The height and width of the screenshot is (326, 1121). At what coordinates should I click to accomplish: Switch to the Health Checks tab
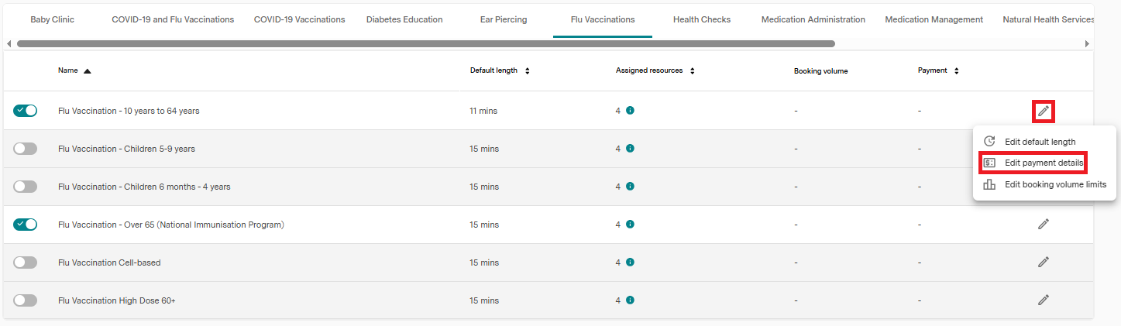point(701,19)
